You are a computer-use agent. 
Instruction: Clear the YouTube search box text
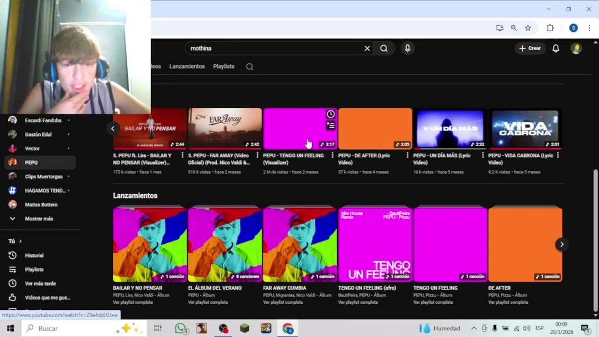tap(367, 48)
